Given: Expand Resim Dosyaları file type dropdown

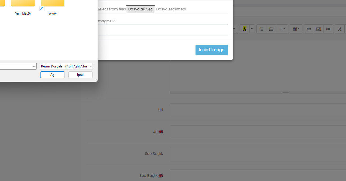Looking at the screenshot, I should pos(66,66).
